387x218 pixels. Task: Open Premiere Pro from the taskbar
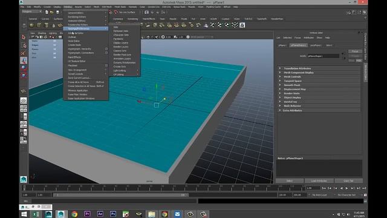87,214
